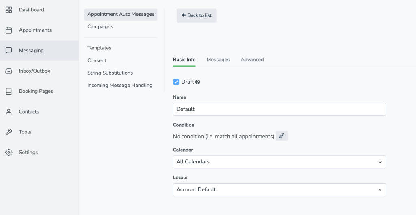This screenshot has height=215, width=416.
Task: Switch to the Messages tab
Action: pos(218,60)
